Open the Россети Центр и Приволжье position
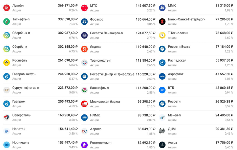This screenshot has height=150, width=237. 118,77
